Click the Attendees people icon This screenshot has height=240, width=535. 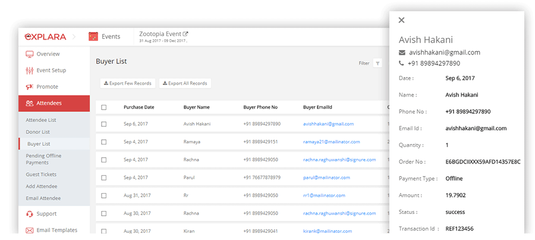tap(30, 103)
